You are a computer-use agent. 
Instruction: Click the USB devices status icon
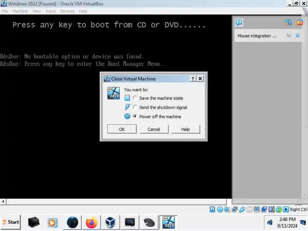242,209
